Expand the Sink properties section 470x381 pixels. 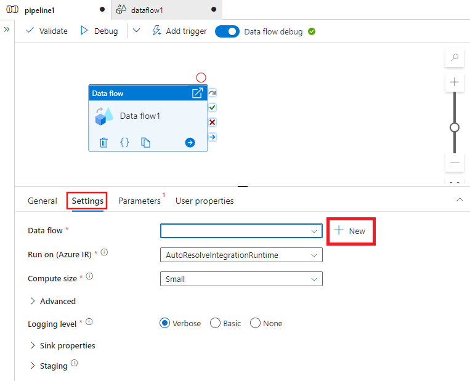(62, 345)
